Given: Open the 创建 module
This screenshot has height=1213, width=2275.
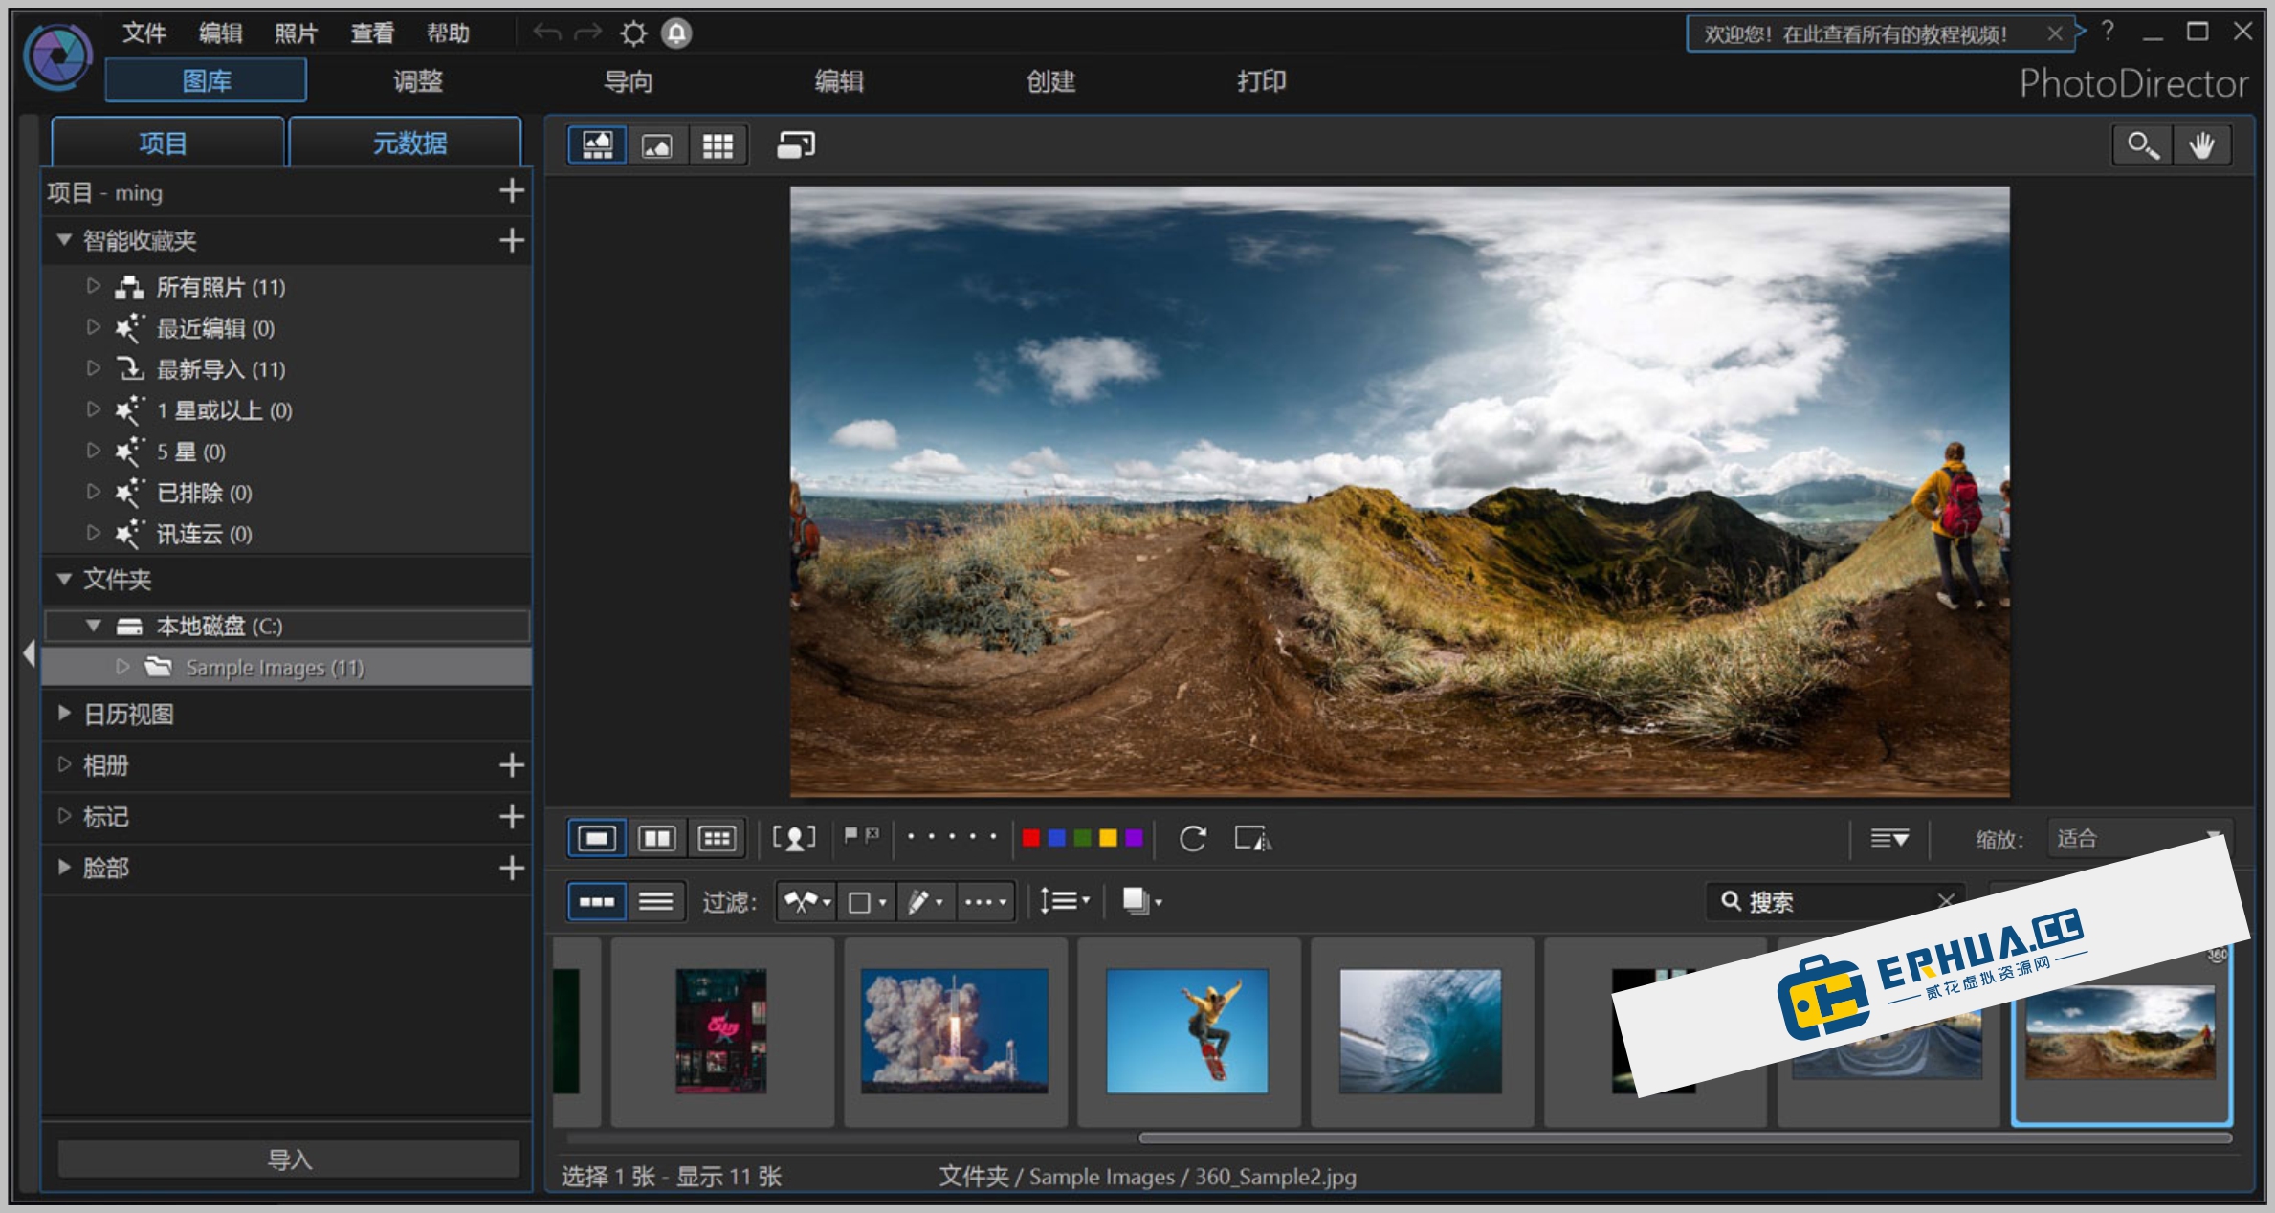Looking at the screenshot, I should click(1050, 82).
